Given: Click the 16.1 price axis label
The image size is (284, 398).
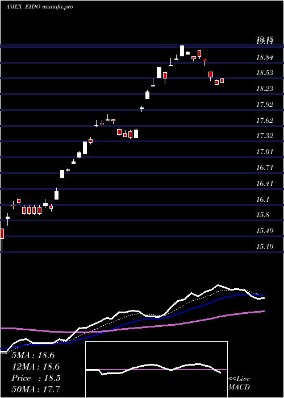Looking at the screenshot, I should click(262, 199).
